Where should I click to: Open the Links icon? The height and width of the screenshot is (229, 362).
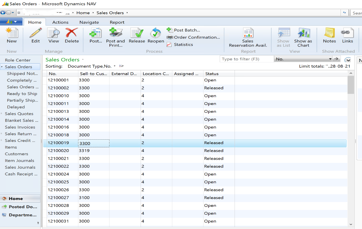(x=347, y=33)
